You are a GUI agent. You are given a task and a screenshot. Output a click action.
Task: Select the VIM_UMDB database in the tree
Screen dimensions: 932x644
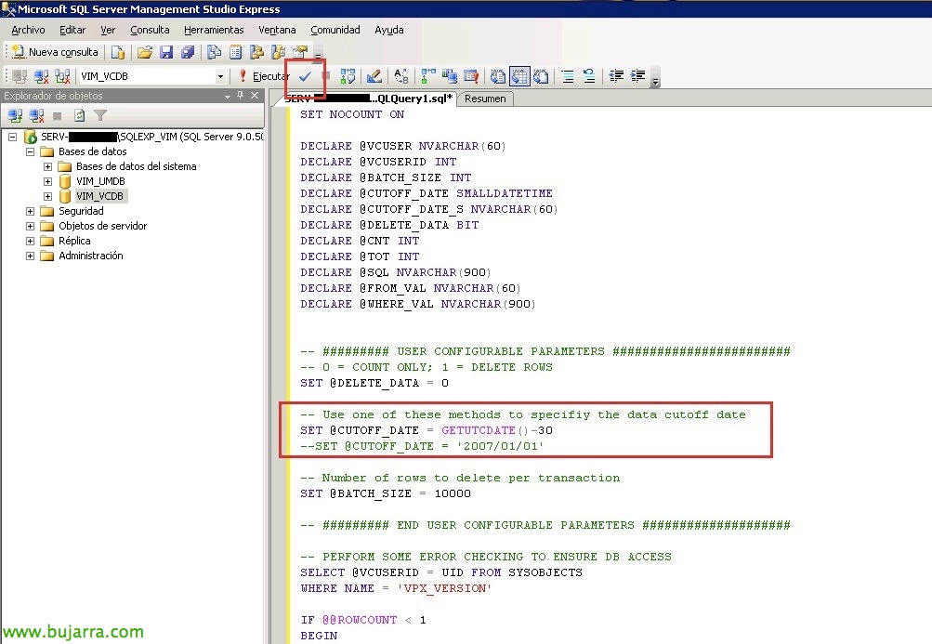tap(100, 181)
